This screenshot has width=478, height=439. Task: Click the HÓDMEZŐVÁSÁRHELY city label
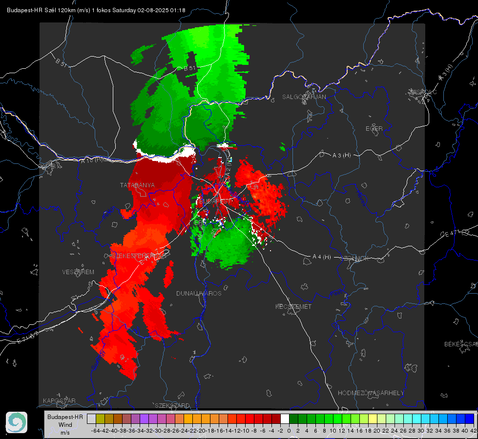(x=371, y=393)
